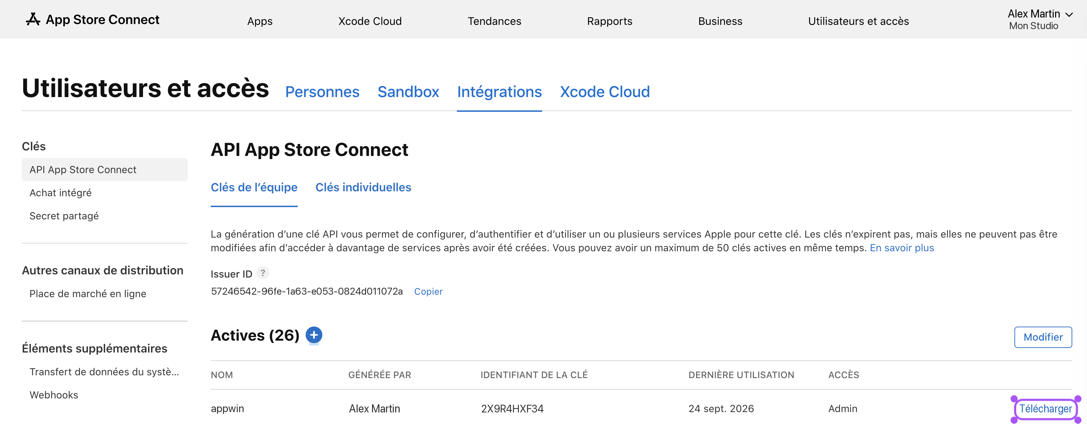This screenshot has height=424, width=1087.
Task: Copy the Issuer ID with Copier
Action: 428,292
